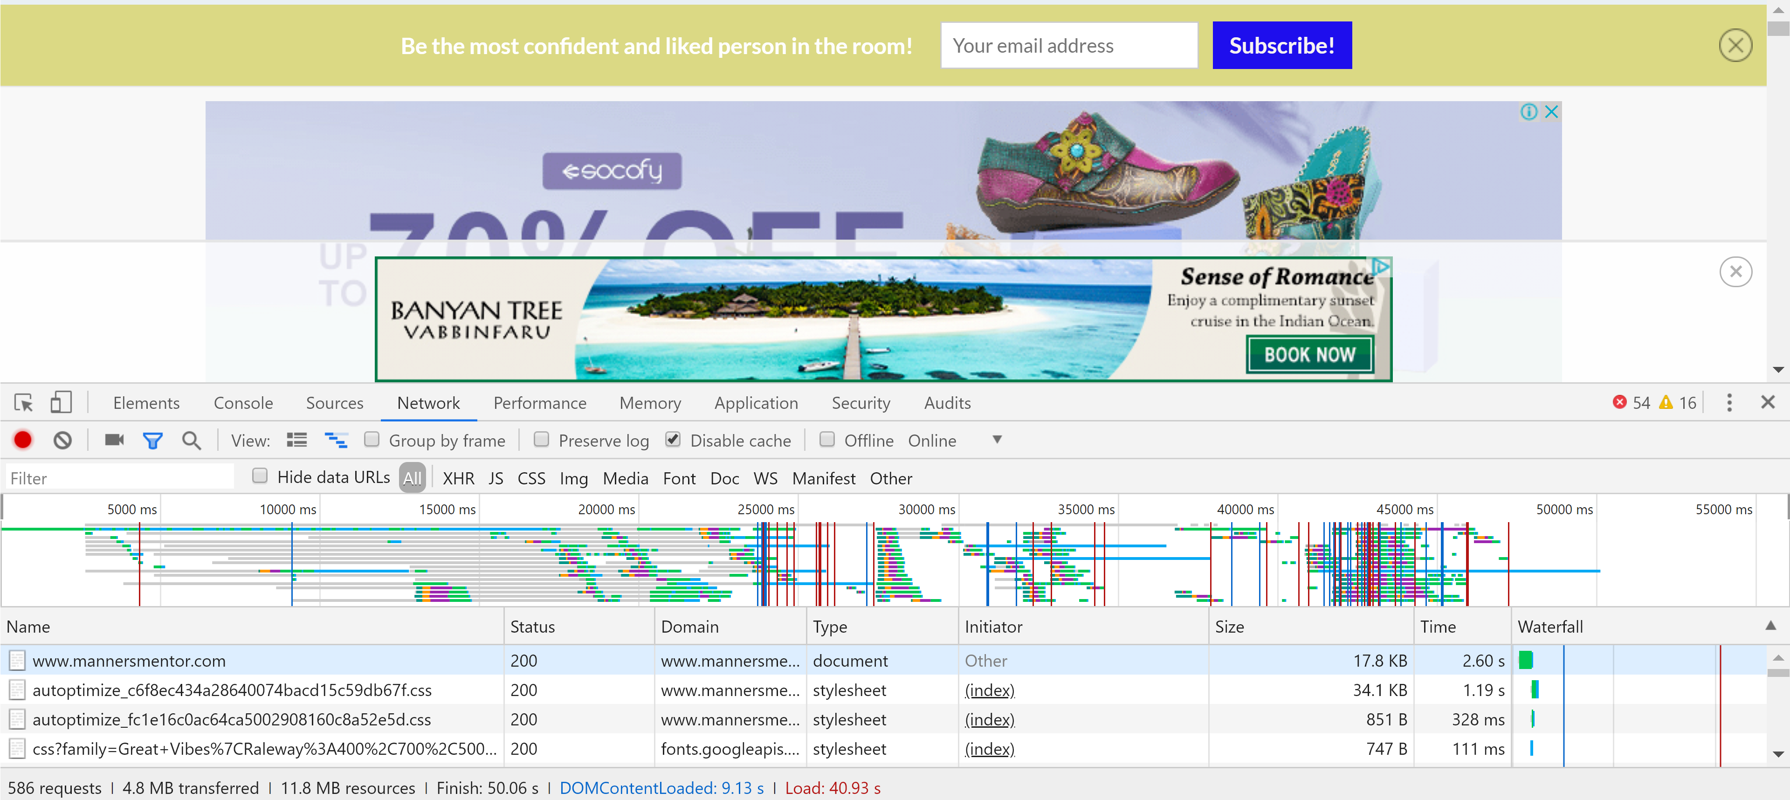This screenshot has height=800, width=1790.
Task: Open the Sources tab
Action: 335,403
